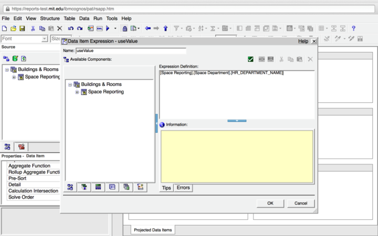Switch to the Errors tab
The image size is (378, 236).
[183, 188]
